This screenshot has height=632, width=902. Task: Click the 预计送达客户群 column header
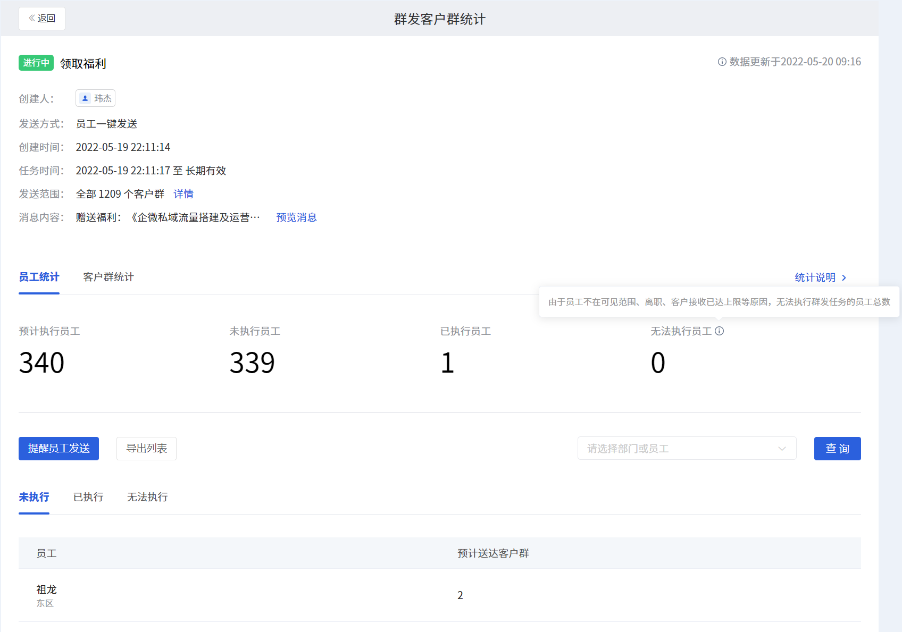click(493, 553)
